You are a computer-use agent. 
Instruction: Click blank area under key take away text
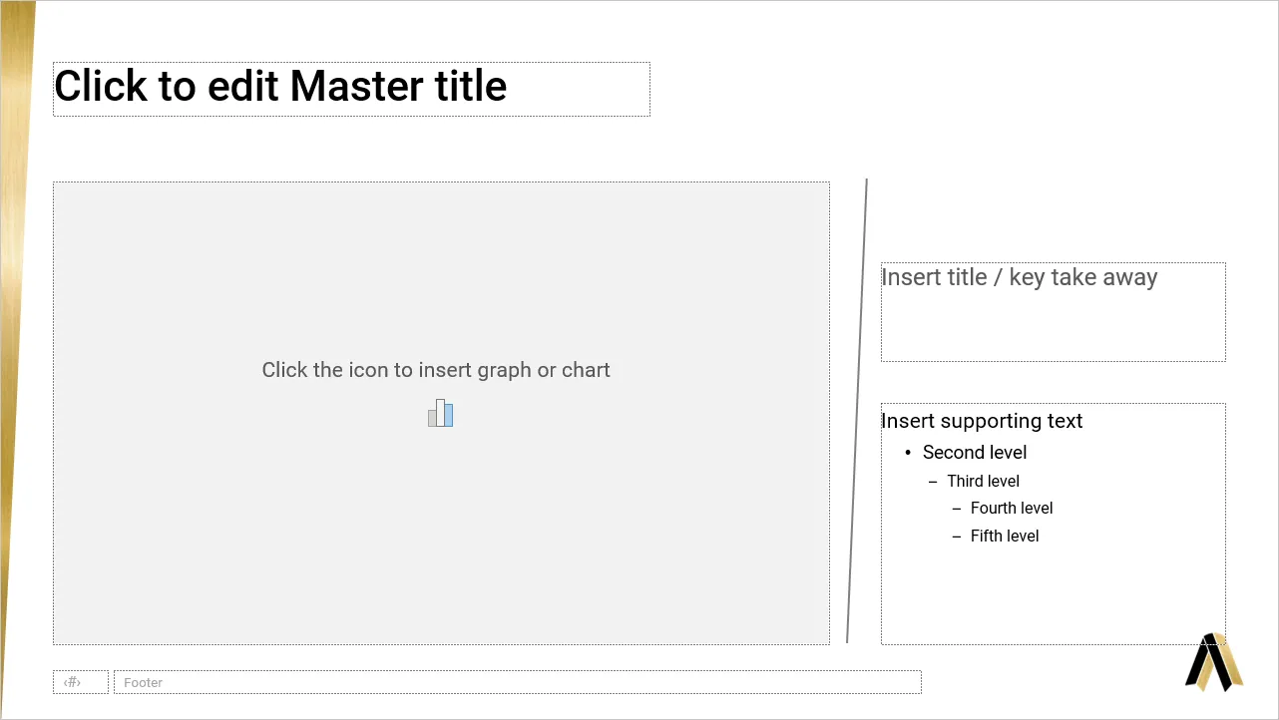point(1053,329)
